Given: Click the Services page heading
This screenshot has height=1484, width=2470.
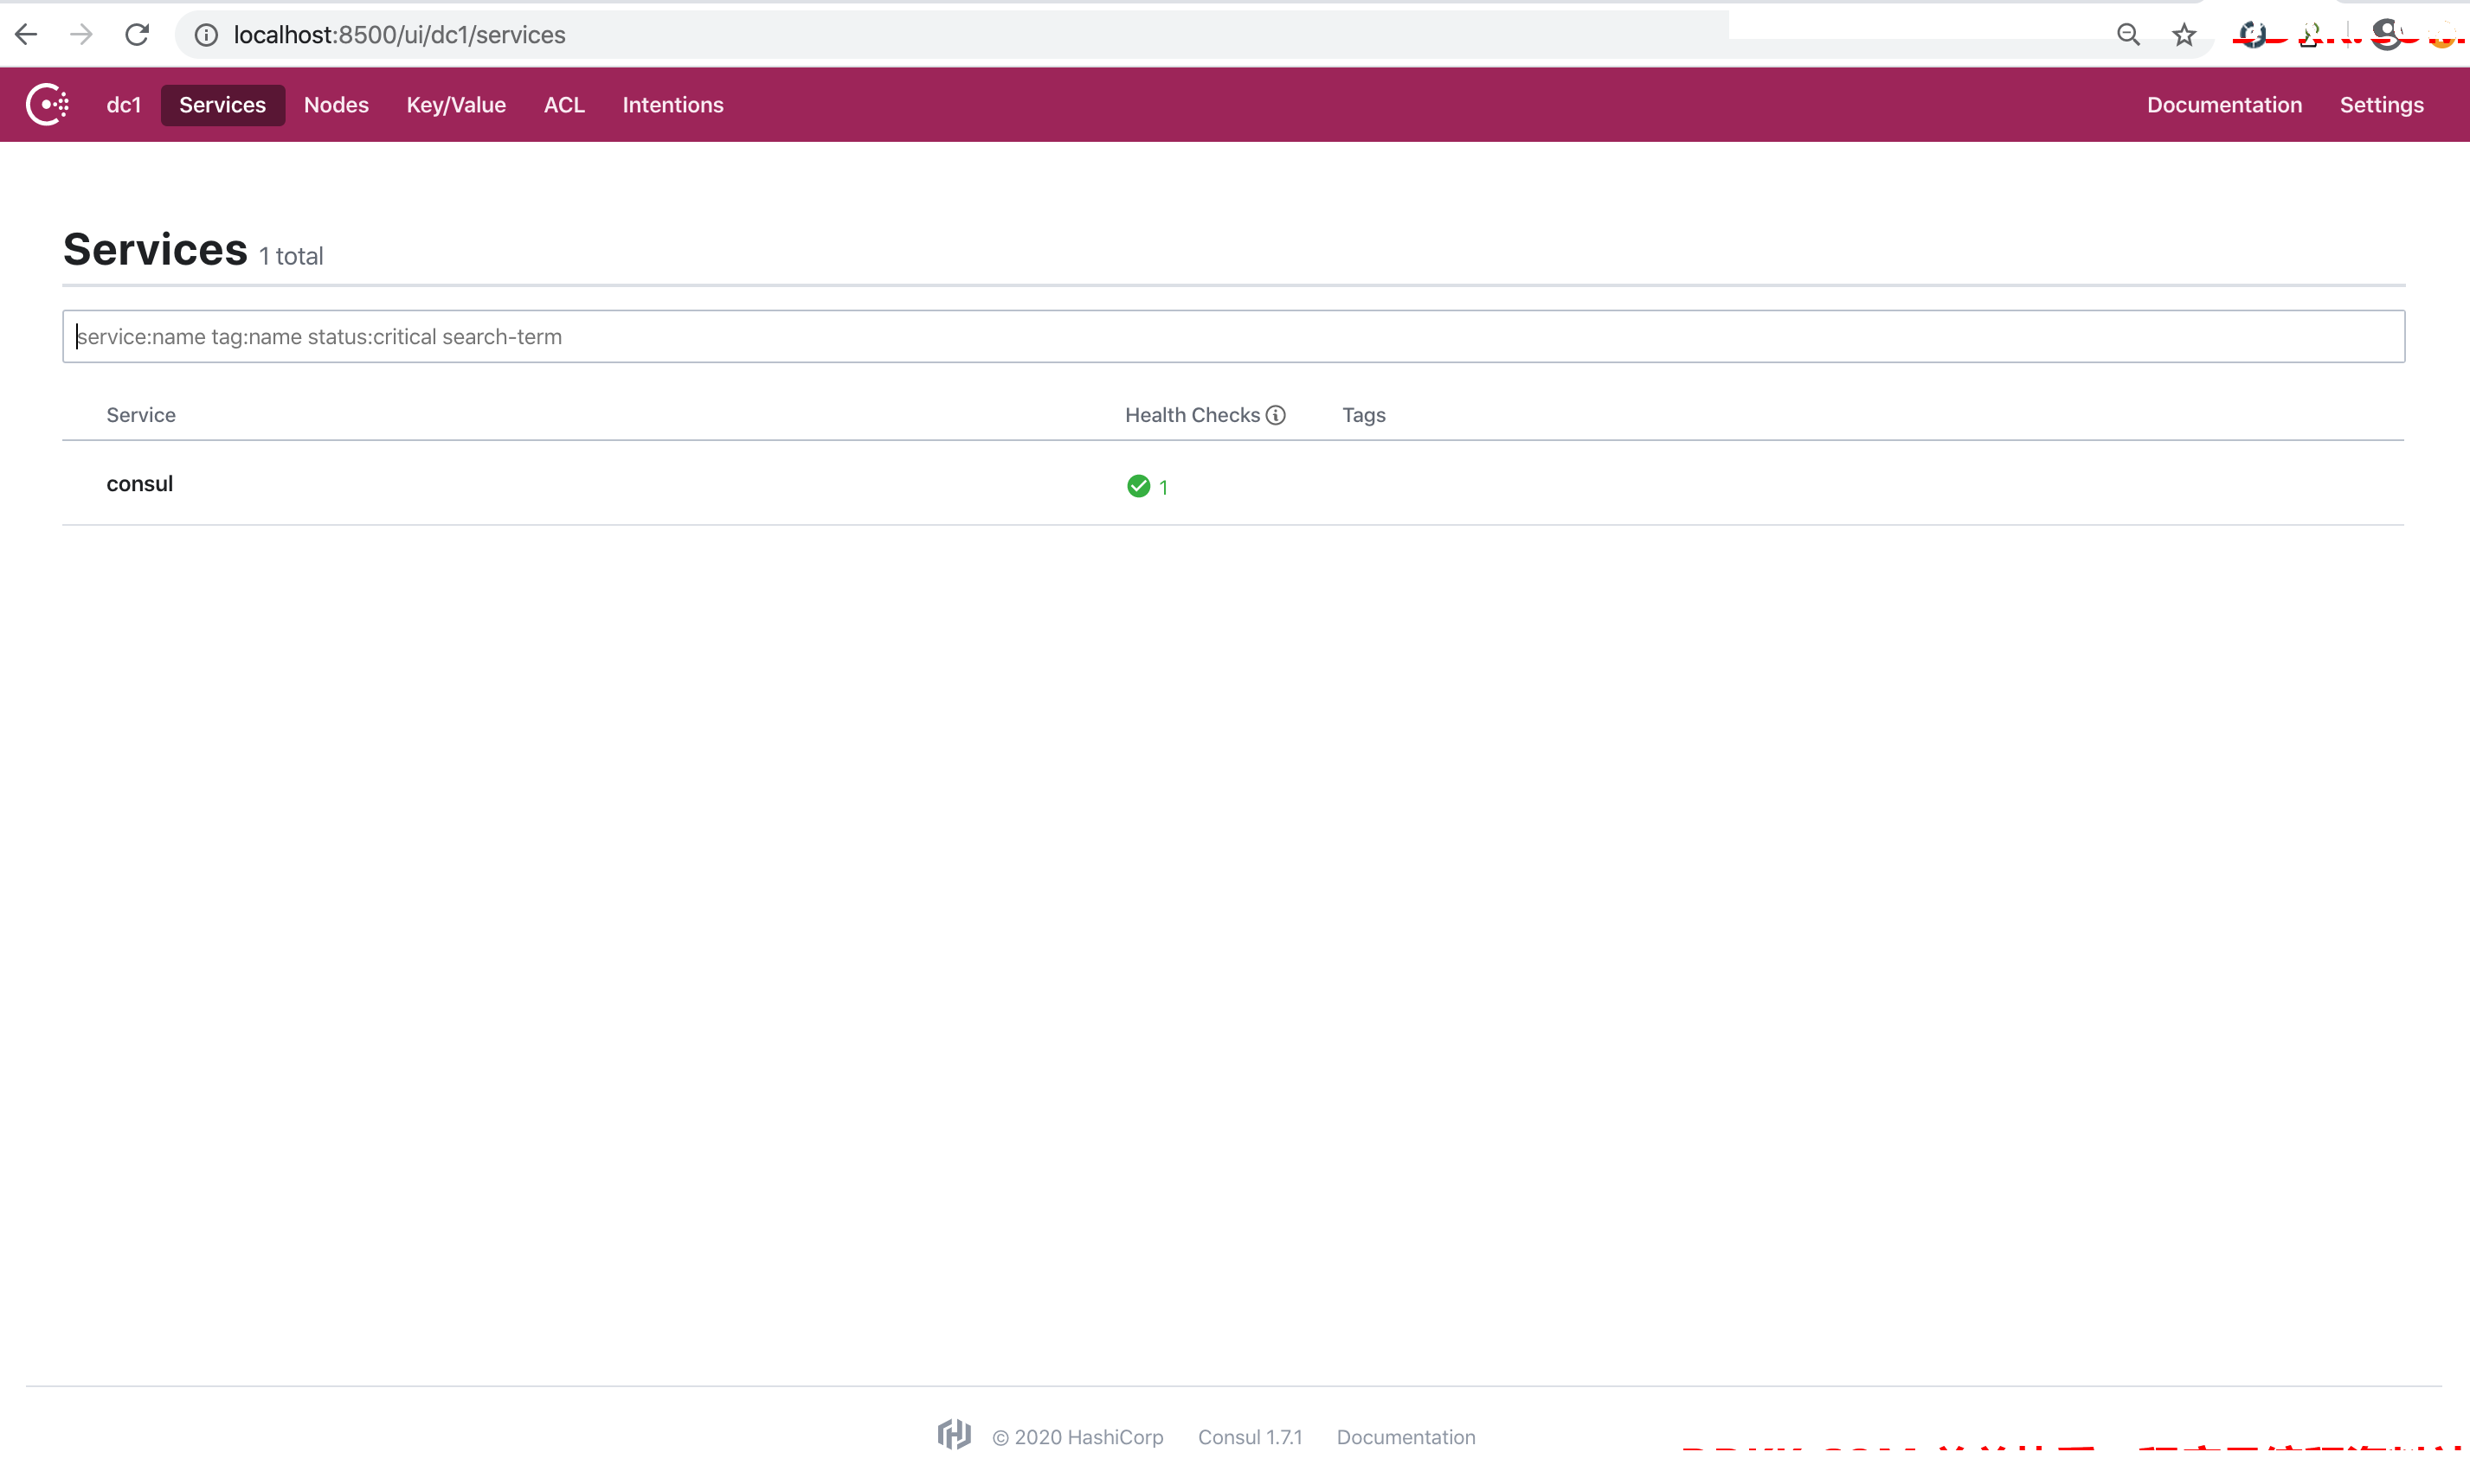Looking at the screenshot, I should (x=155, y=249).
